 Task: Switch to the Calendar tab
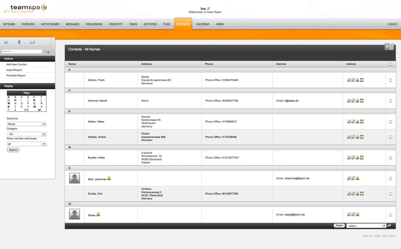203,24
